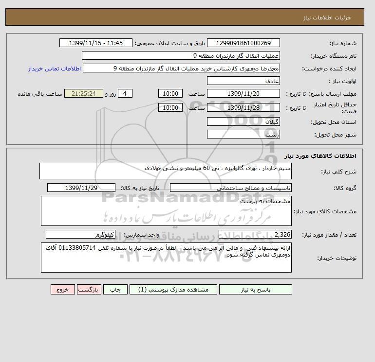
Task: Click the label گروه کالا
Action: 345,188
